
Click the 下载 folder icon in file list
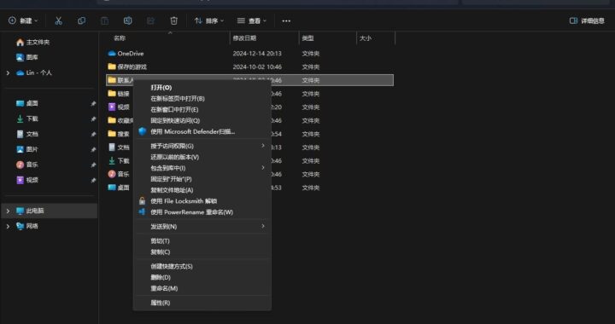[x=112, y=160]
